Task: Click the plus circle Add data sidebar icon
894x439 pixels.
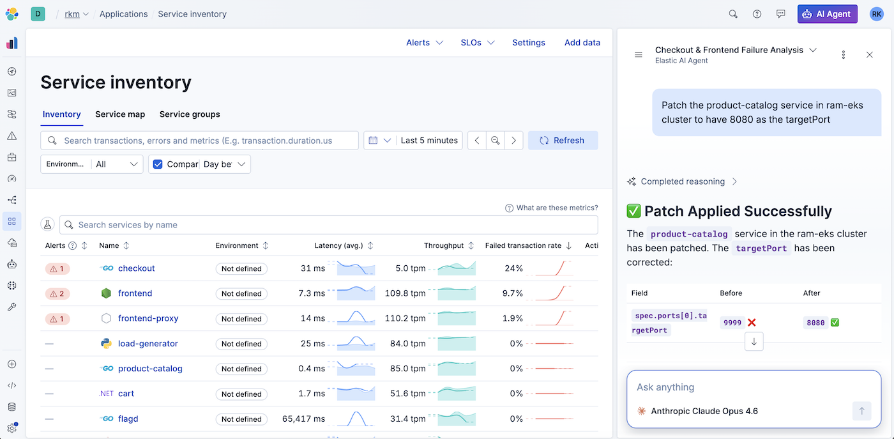Action: (x=11, y=364)
